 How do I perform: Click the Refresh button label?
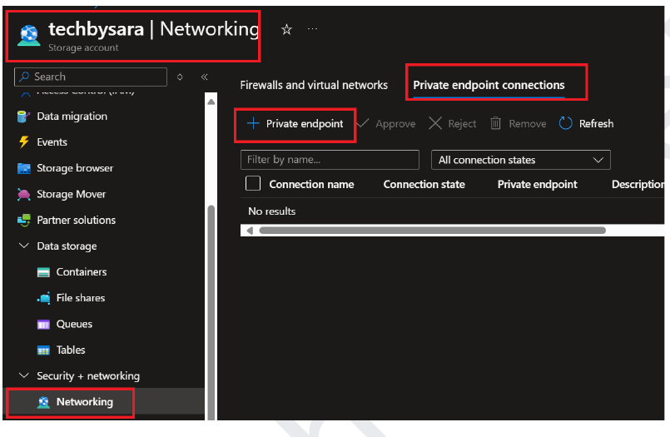(x=596, y=124)
